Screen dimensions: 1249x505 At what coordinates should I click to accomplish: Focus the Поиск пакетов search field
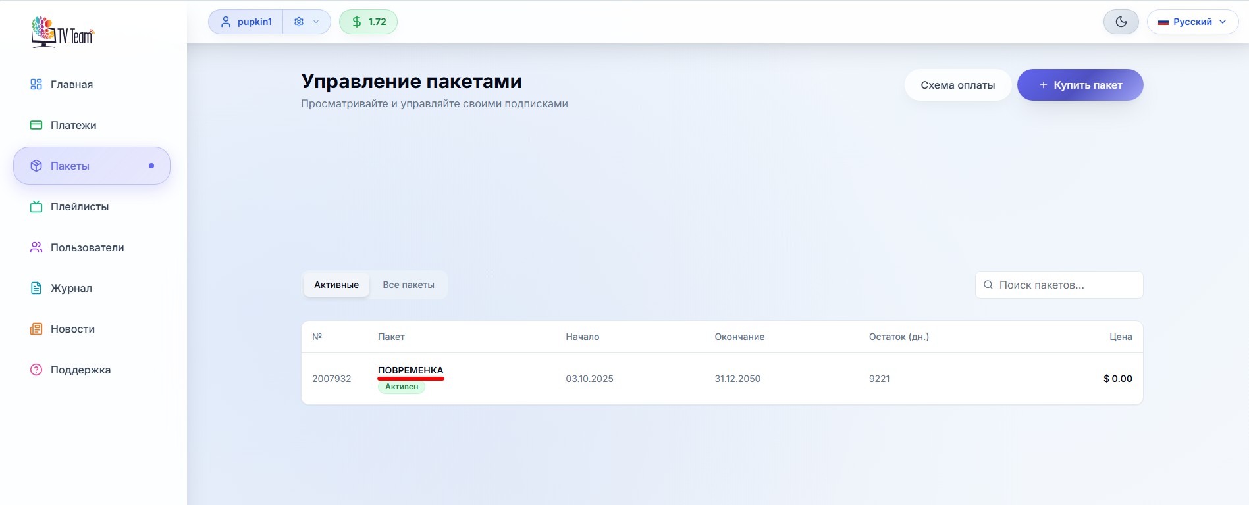(x=1067, y=285)
